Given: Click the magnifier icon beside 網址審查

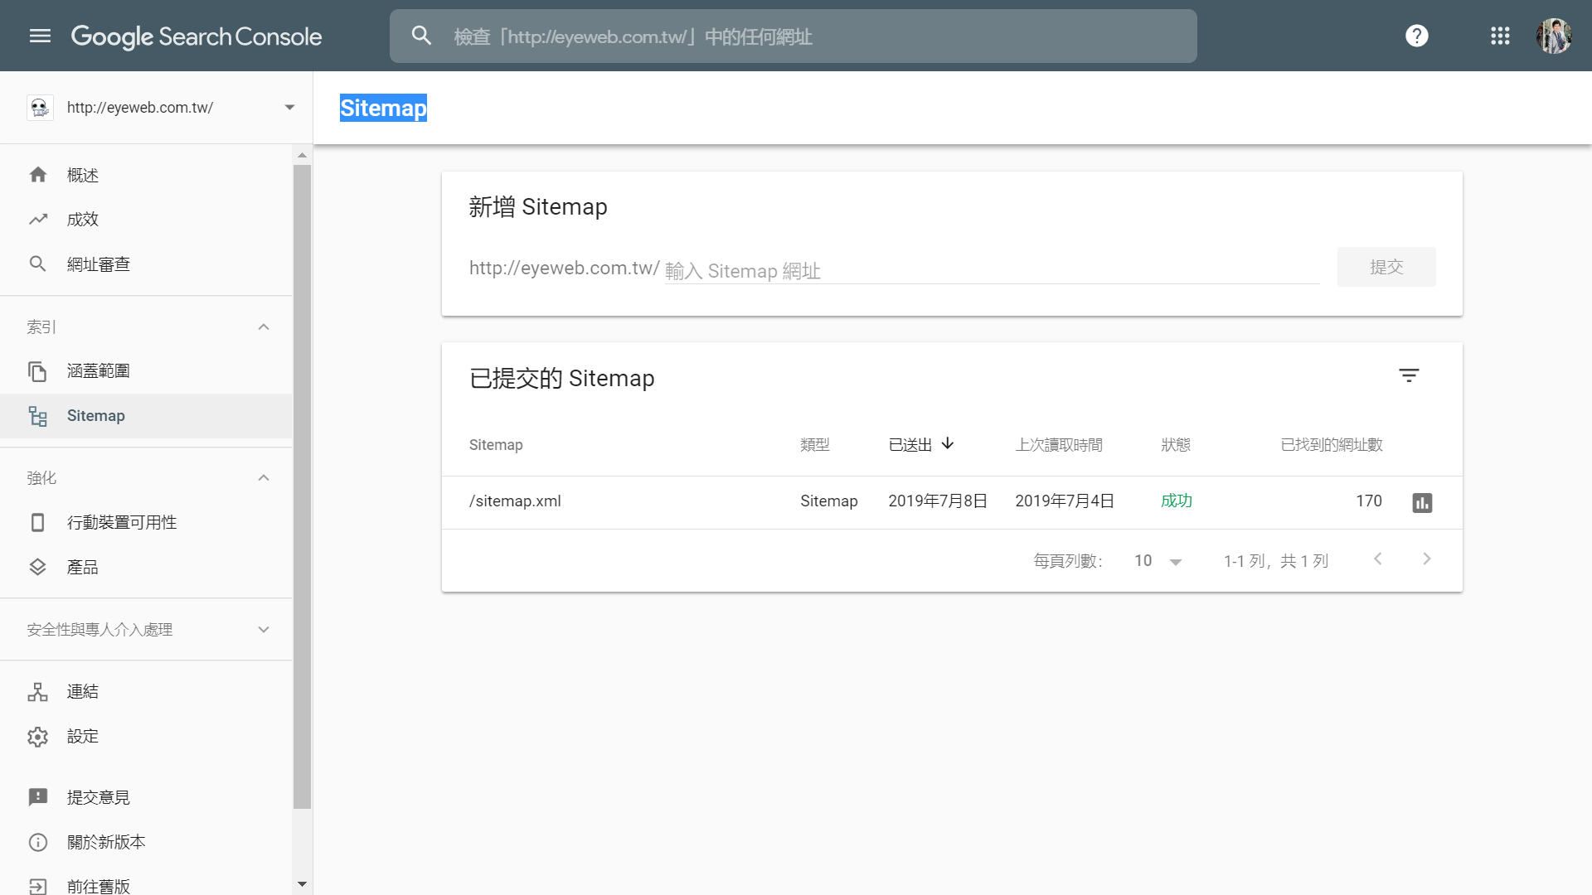Looking at the screenshot, I should click(x=38, y=264).
